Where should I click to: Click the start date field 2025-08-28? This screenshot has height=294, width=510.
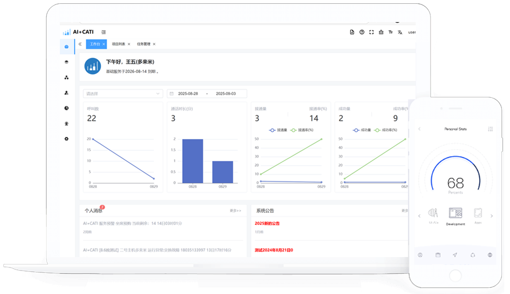(x=188, y=94)
